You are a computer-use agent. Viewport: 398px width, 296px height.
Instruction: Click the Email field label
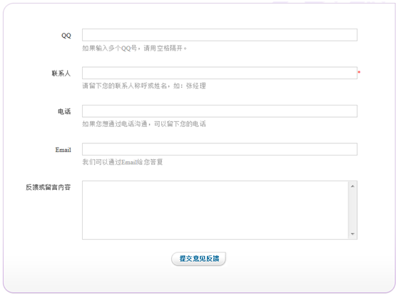(63, 150)
